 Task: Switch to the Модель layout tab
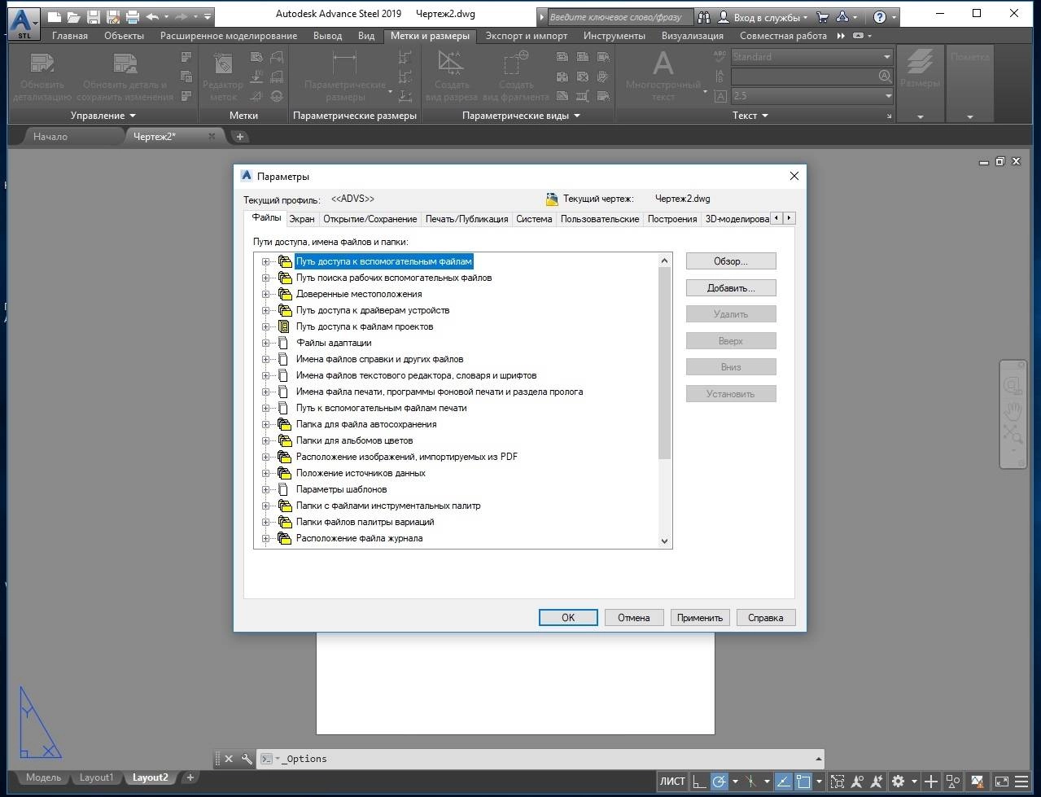pyautogui.click(x=43, y=777)
